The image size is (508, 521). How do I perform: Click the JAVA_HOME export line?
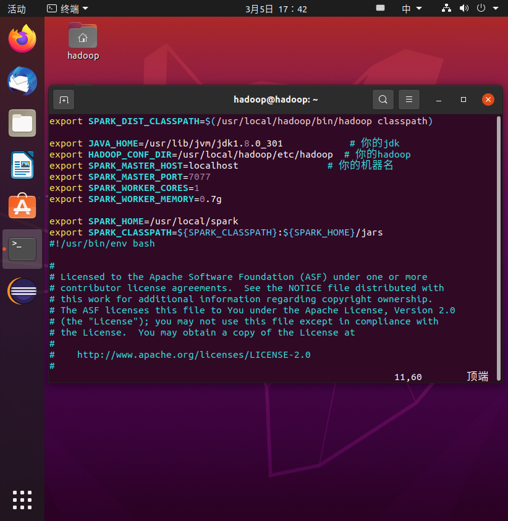coord(166,143)
